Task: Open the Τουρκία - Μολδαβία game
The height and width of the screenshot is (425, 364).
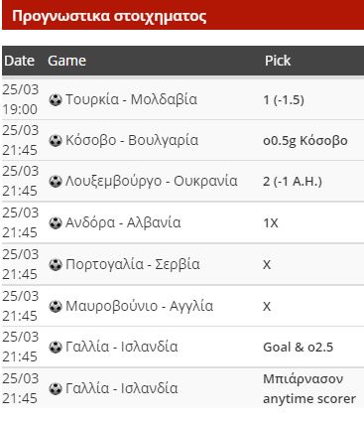Action: [x=131, y=99]
